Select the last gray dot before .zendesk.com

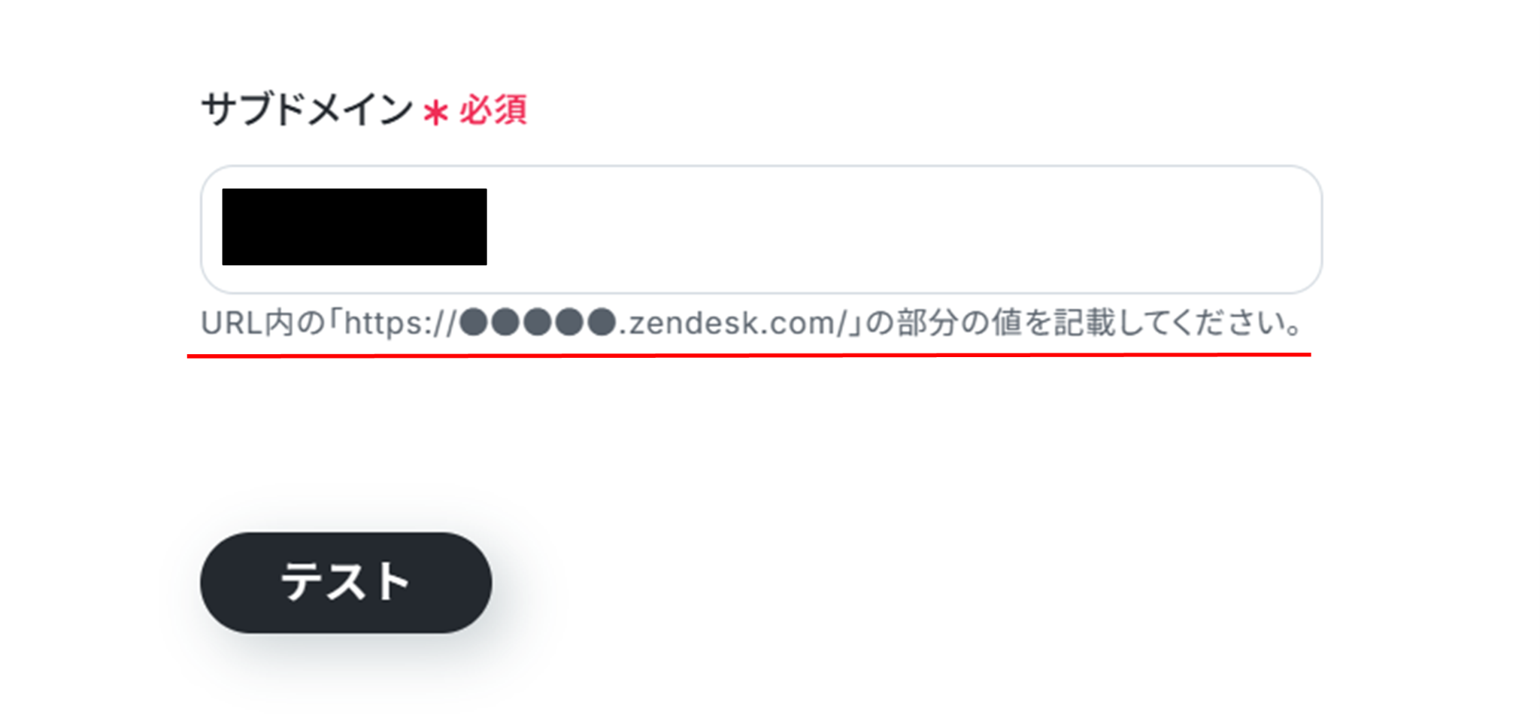click(x=602, y=323)
